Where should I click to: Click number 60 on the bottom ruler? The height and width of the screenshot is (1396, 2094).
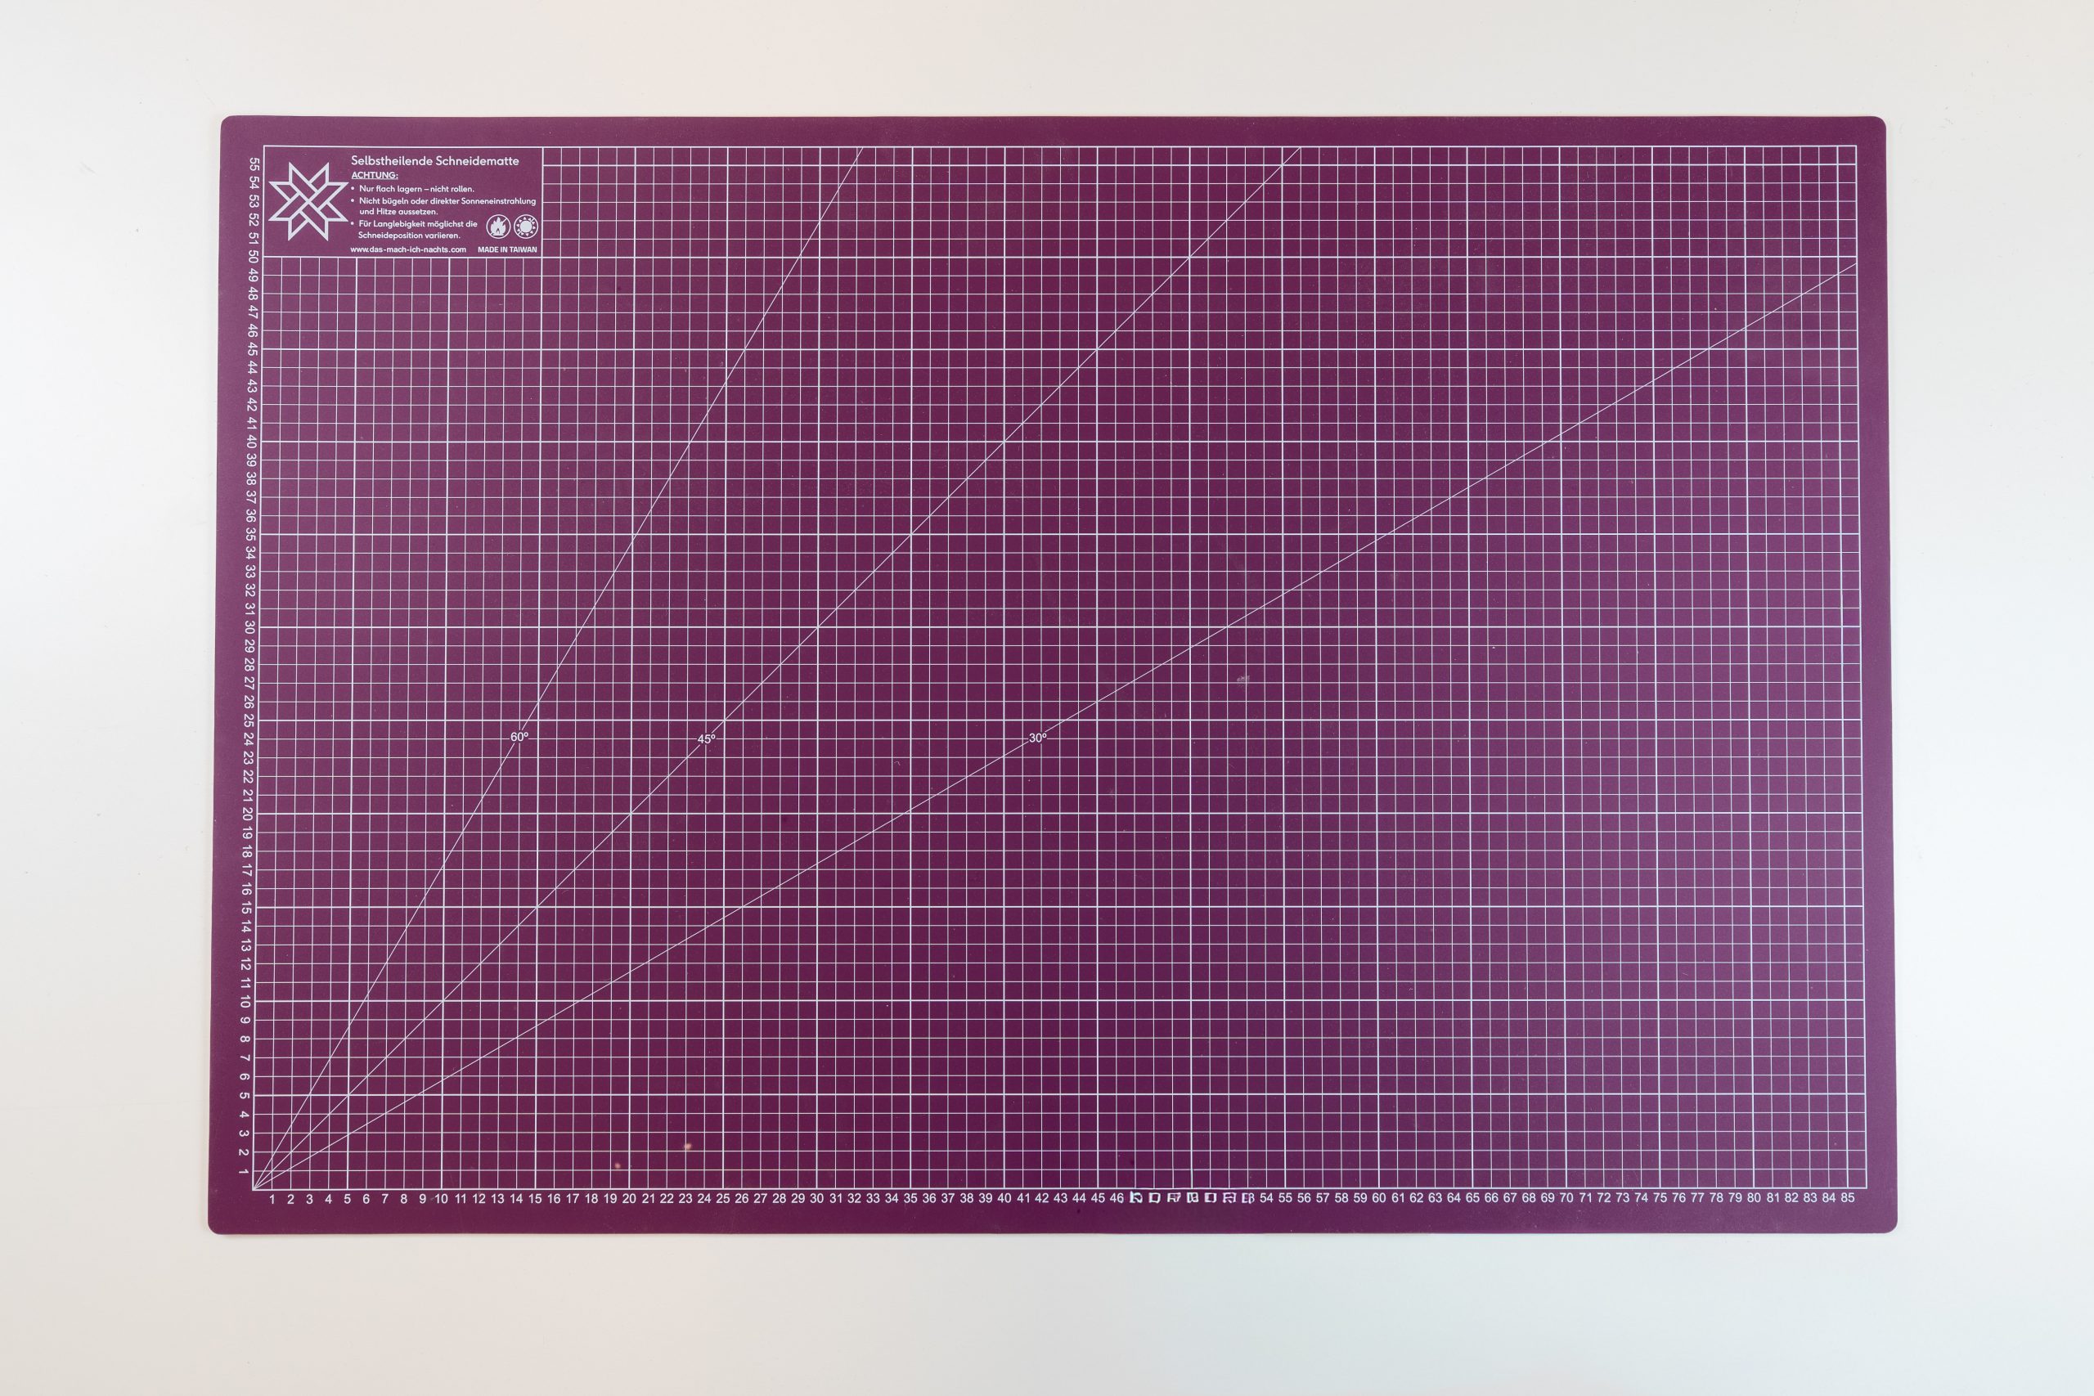[1379, 1198]
